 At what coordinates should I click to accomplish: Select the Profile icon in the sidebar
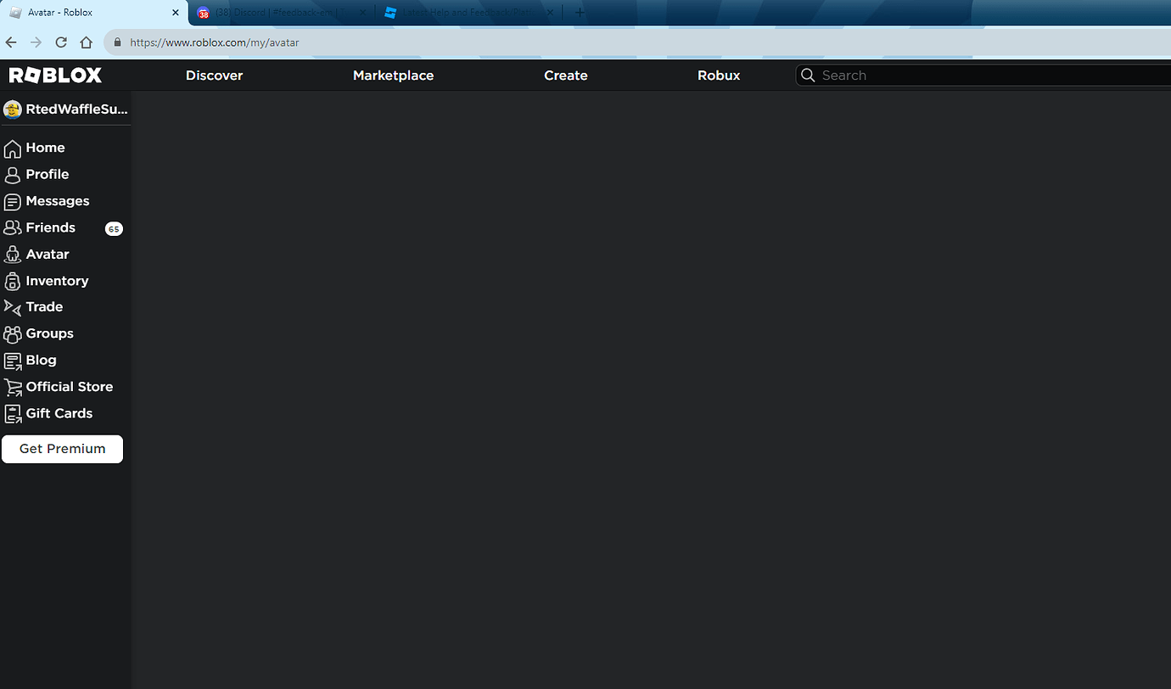(14, 174)
